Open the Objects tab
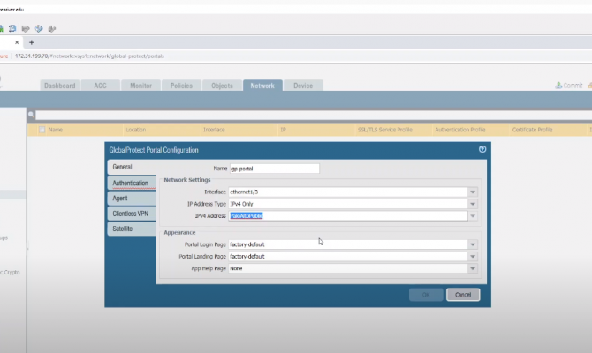The height and width of the screenshot is (353, 592). 222,86
